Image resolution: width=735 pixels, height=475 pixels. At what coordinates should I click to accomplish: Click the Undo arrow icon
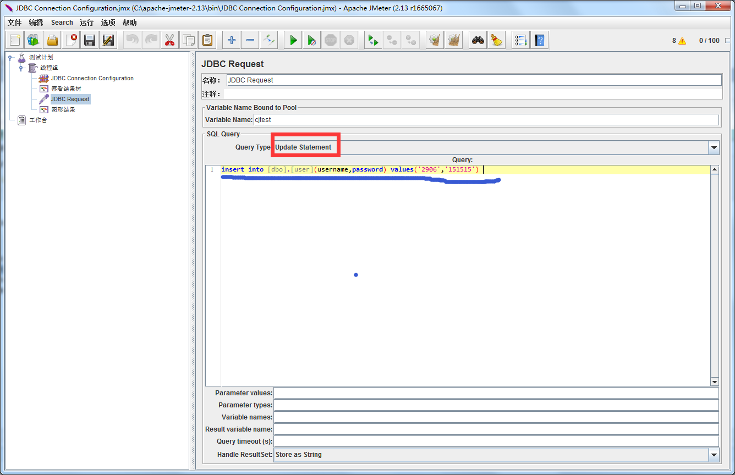click(133, 40)
